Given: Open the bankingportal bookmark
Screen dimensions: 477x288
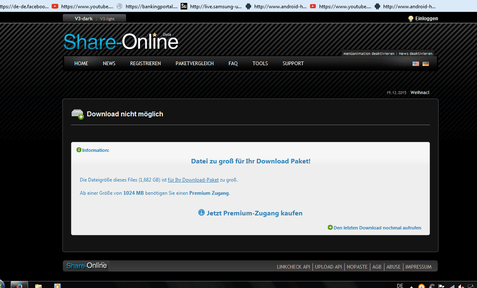Looking at the screenshot, I should tap(147, 6).
